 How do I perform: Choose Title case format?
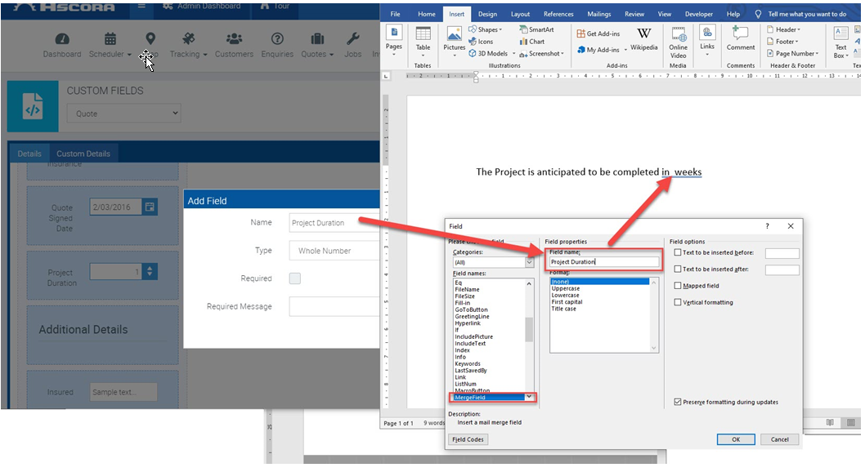pos(564,309)
